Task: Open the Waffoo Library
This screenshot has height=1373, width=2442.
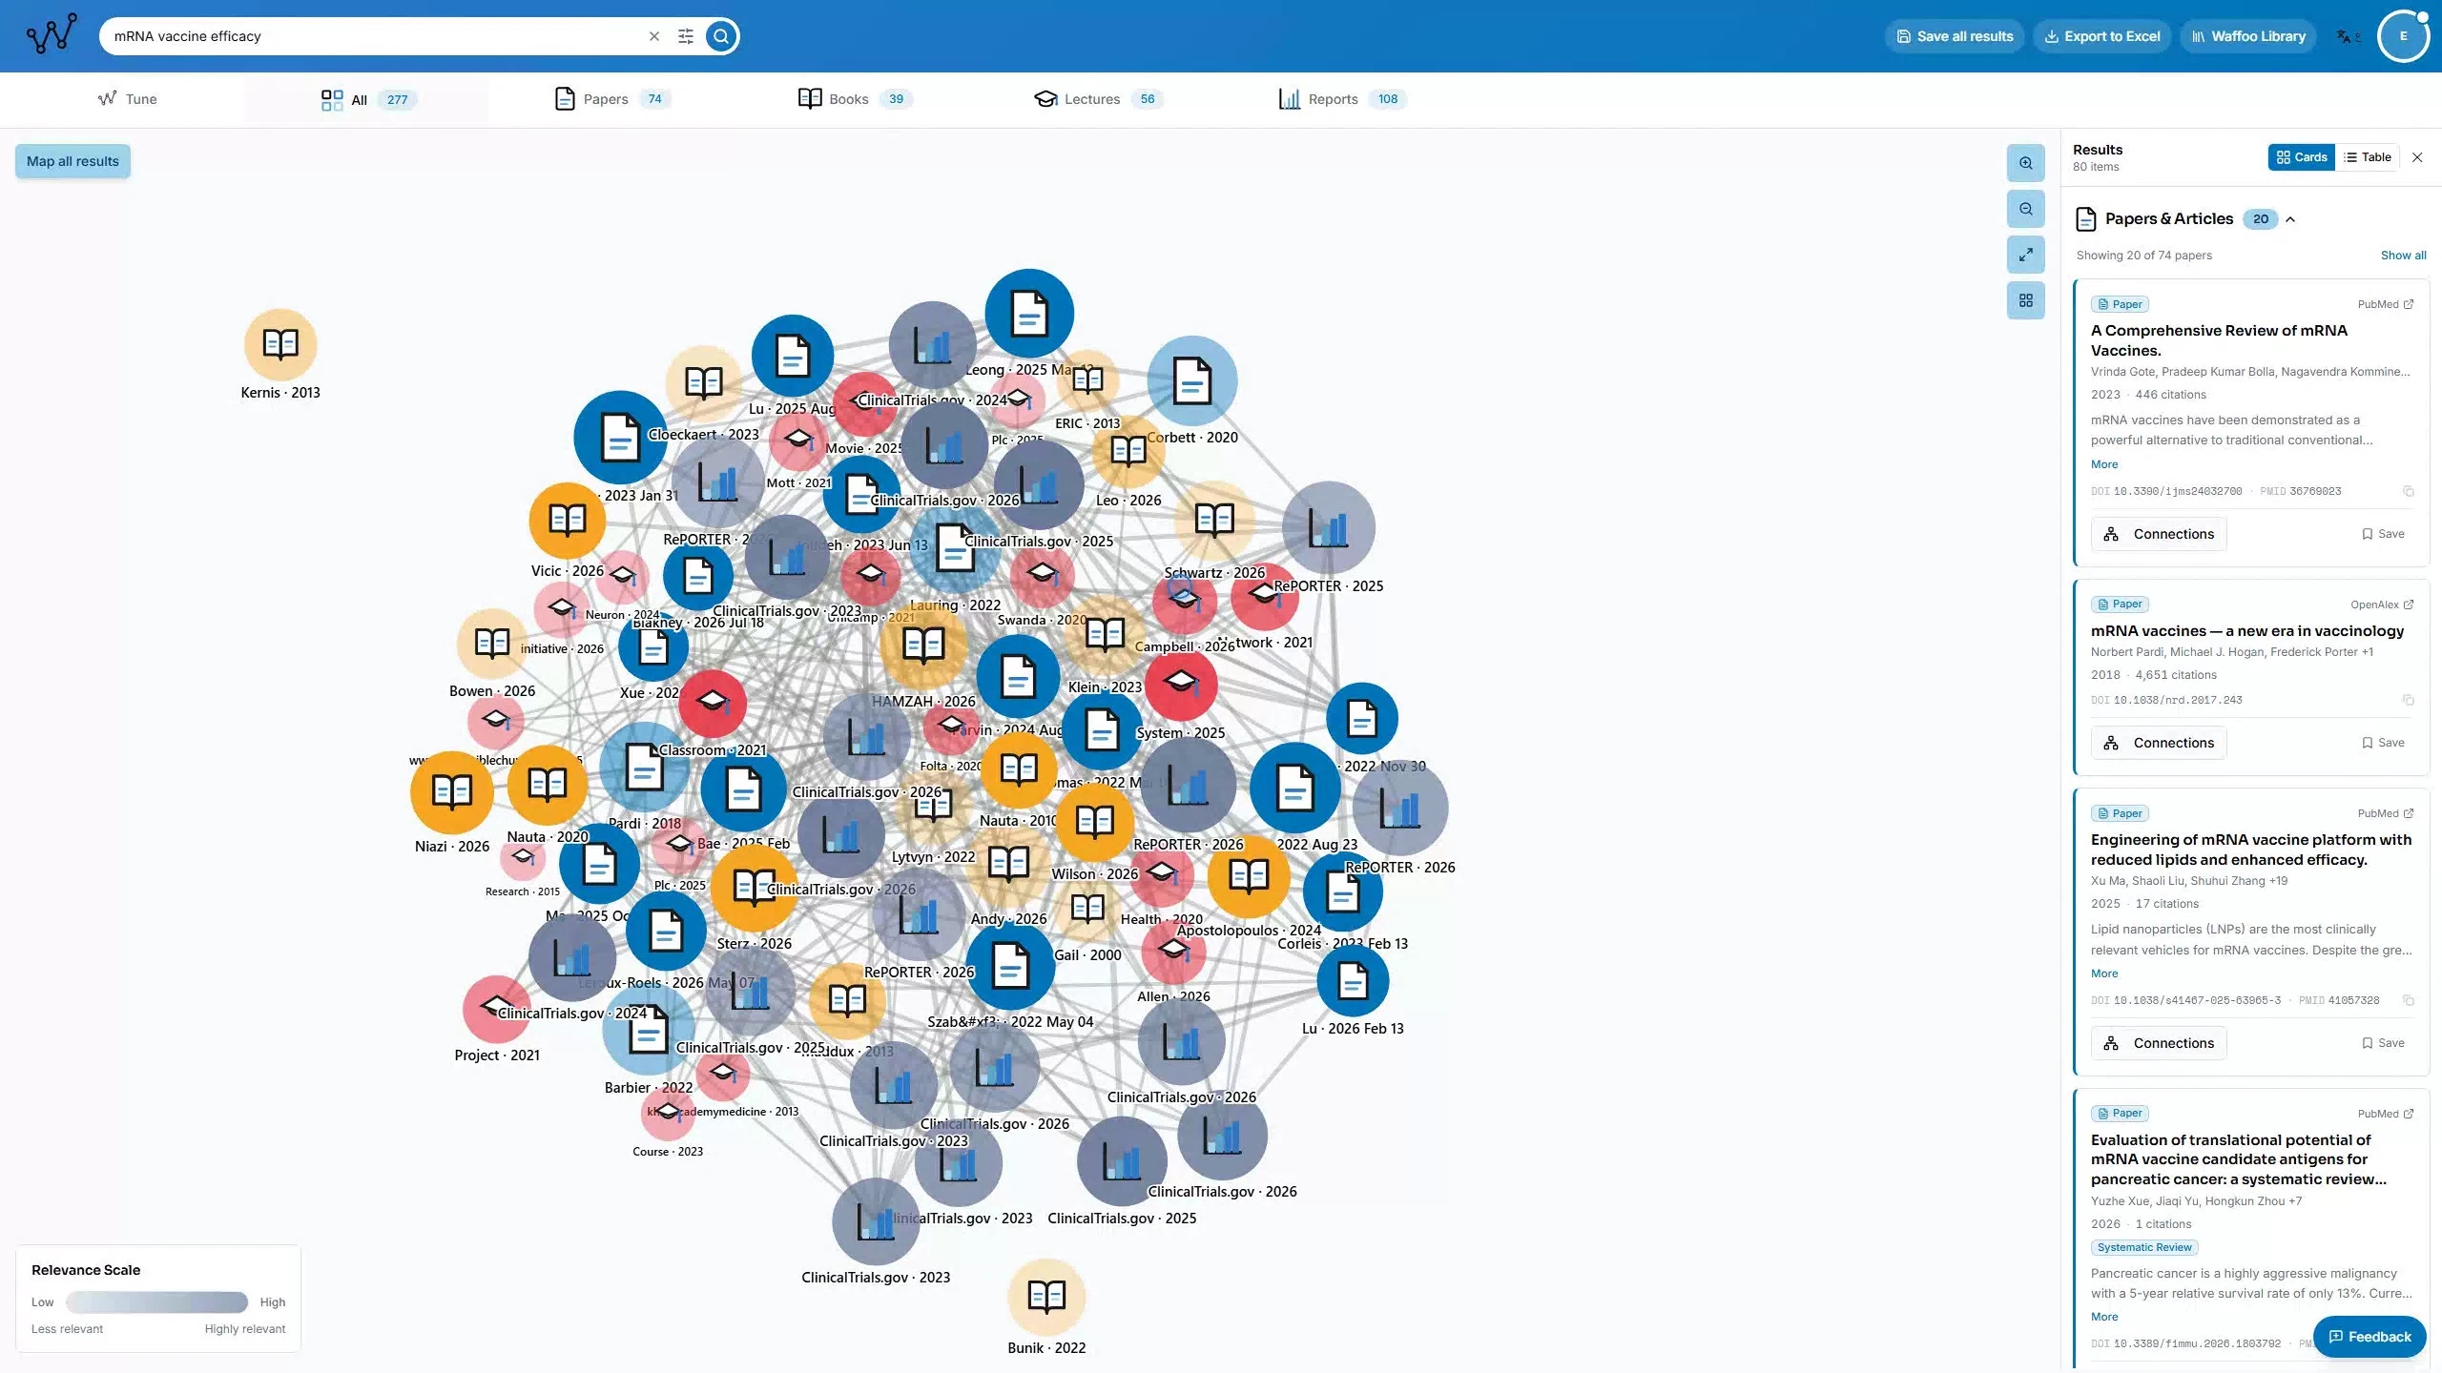Action: click(x=2248, y=36)
